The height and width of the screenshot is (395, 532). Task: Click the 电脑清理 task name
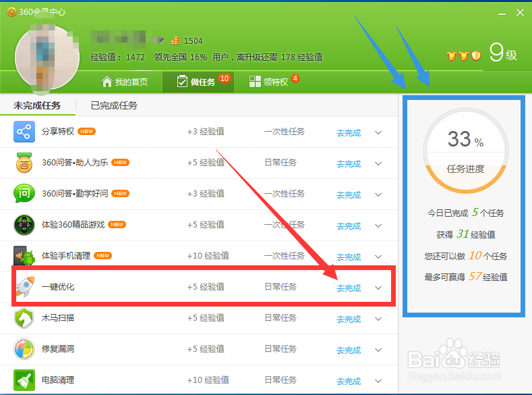tap(58, 380)
